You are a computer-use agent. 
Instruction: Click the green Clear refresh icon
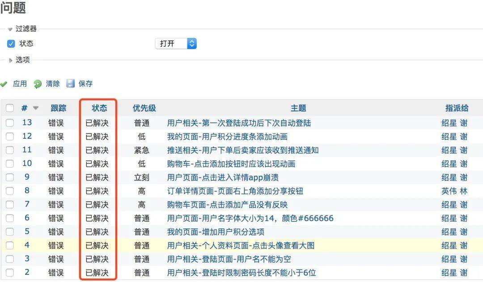38,84
